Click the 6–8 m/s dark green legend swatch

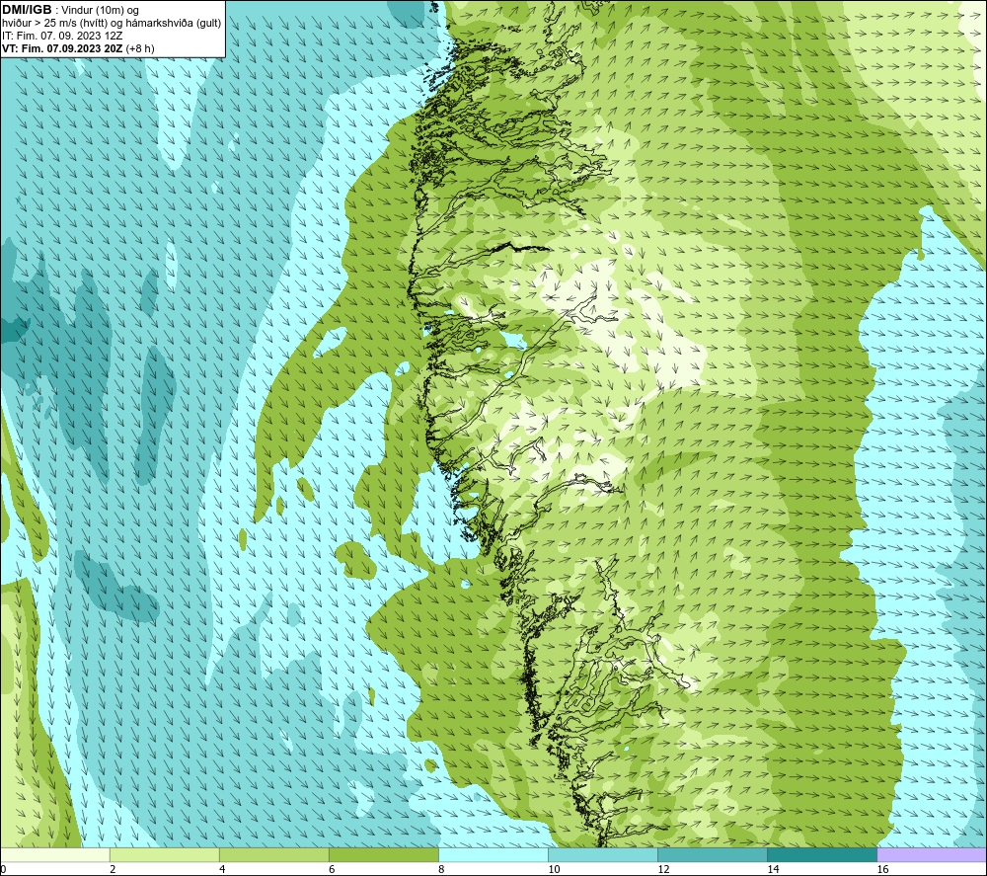pyautogui.click(x=384, y=855)
